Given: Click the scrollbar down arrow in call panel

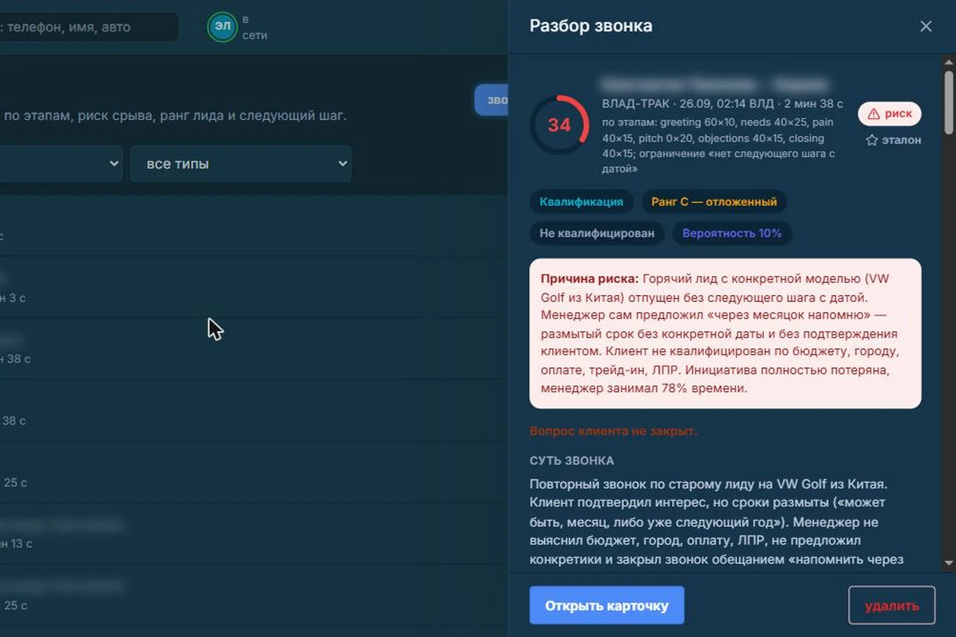Looking at the screenshot, I should coord(949,563).
